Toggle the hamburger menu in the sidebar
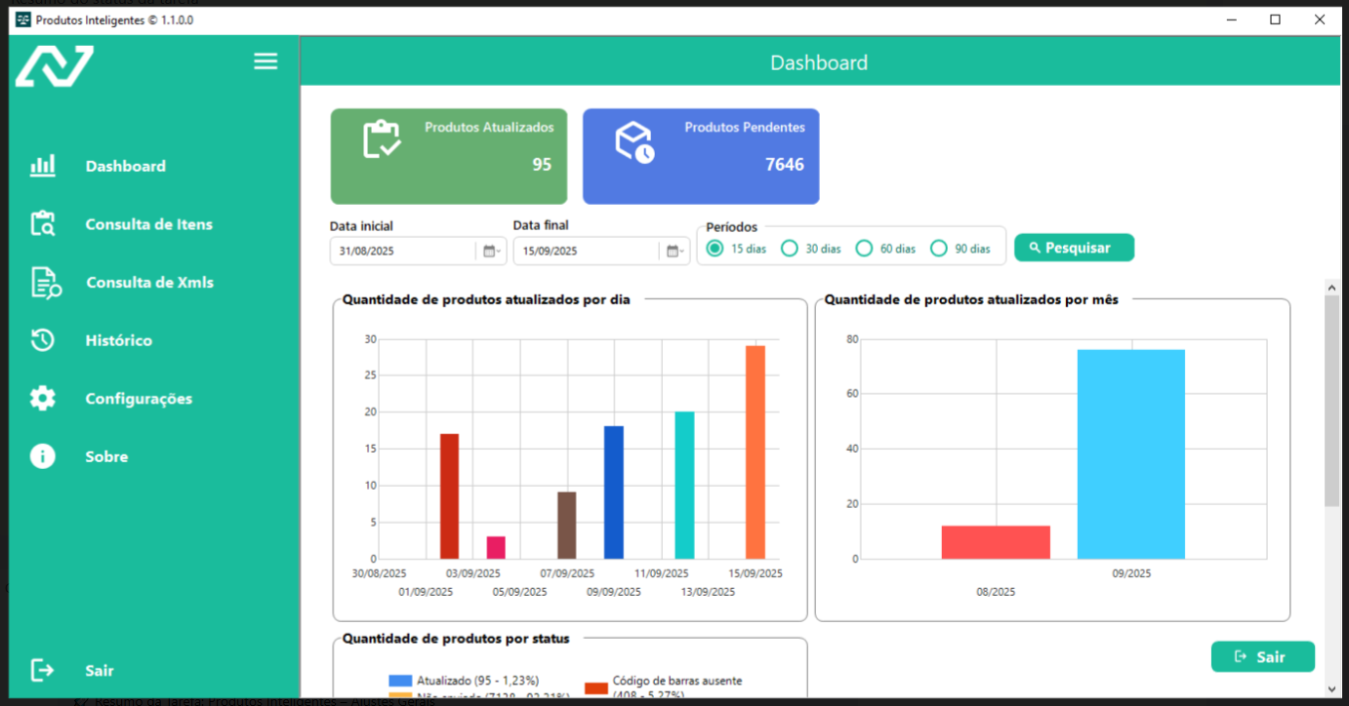Image resolution: width=1349 pixels, height=706 pixels. click(266, 61)
